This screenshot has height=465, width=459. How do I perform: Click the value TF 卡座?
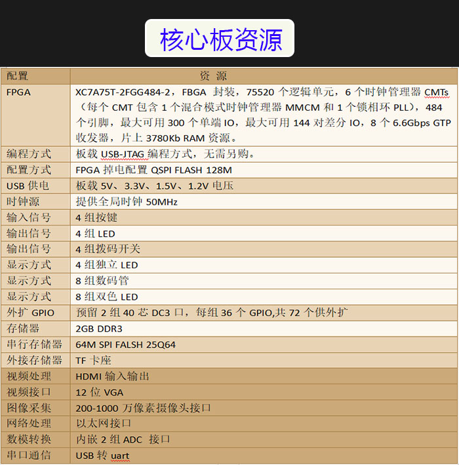point(93,361)
